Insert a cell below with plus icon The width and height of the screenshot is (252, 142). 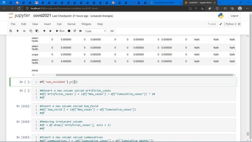point(17,31)
